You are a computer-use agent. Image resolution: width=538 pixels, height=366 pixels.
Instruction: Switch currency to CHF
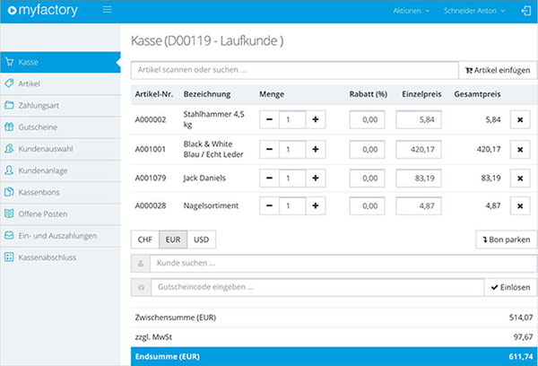144,240
